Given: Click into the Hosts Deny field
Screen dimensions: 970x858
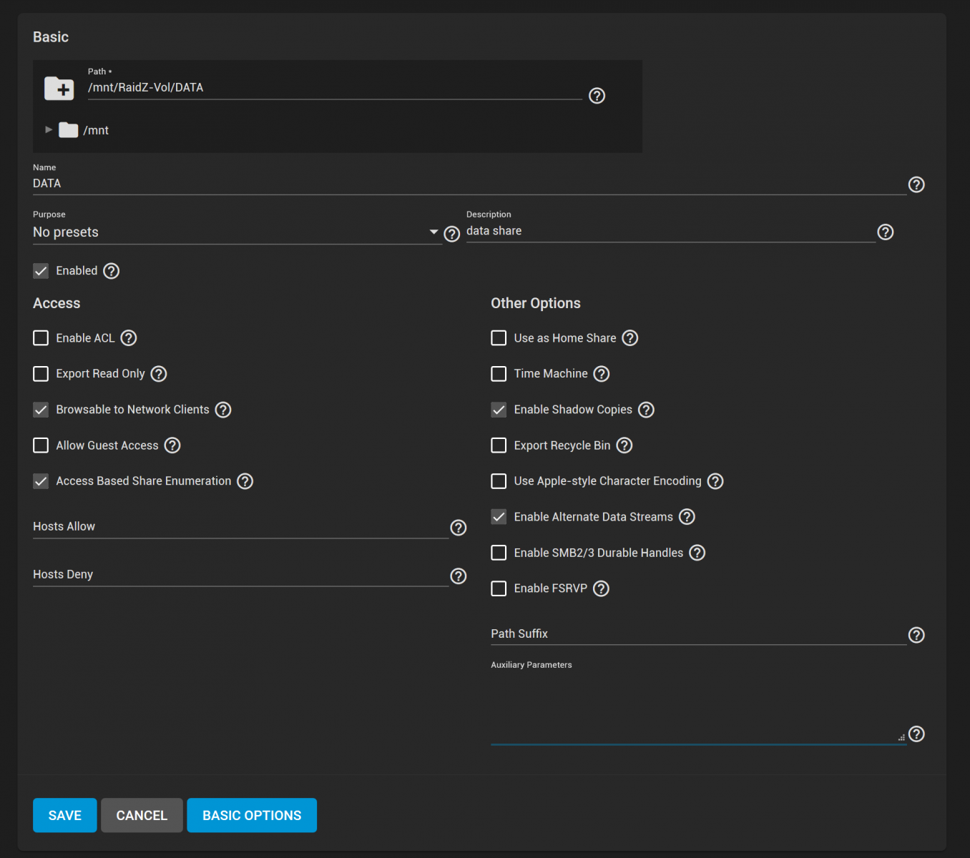Looking at the screenshot, I should pos(240,575).
